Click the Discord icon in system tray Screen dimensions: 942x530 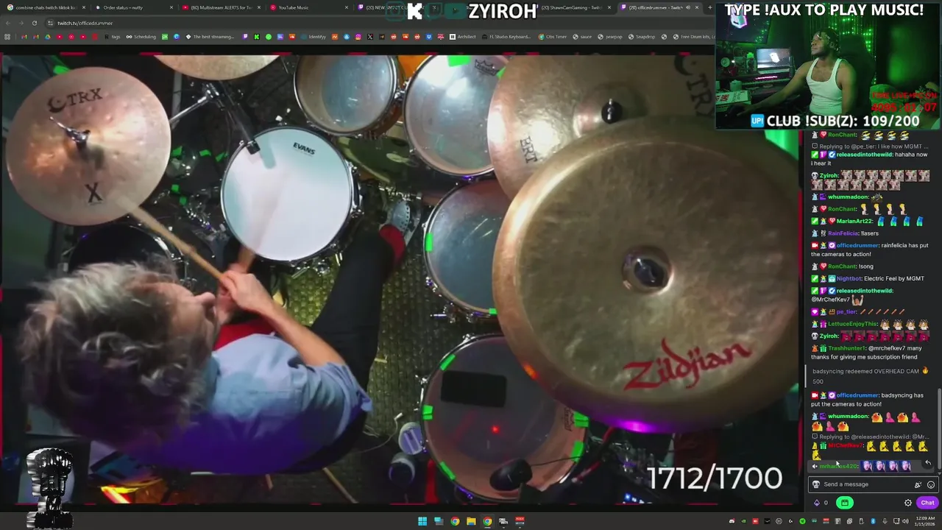732,521
